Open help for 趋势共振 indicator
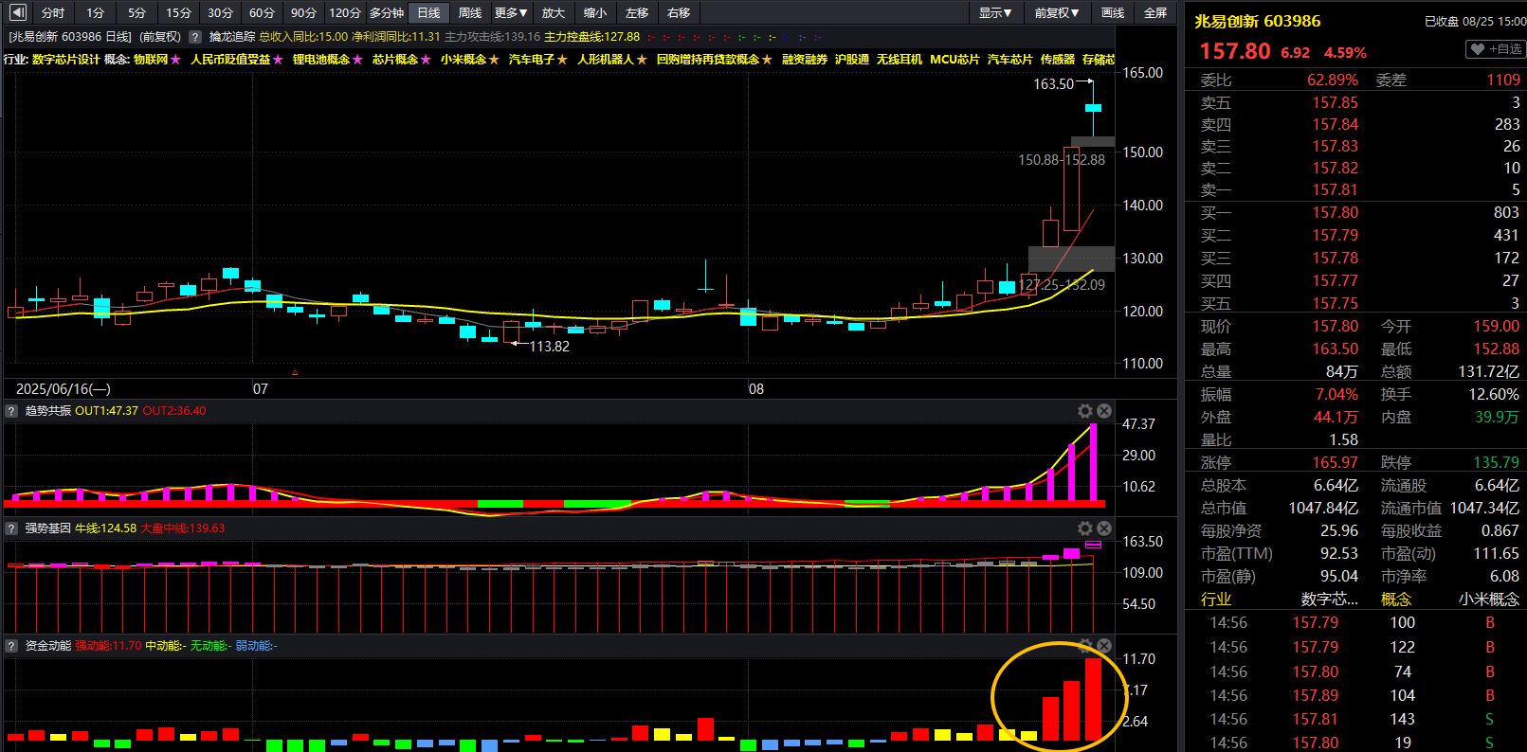This screenshot has height=752, width=1527. click(x=11, y=411)
